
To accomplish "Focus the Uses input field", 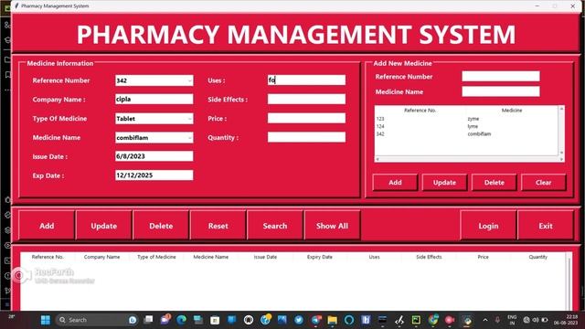I will (307, 80).
